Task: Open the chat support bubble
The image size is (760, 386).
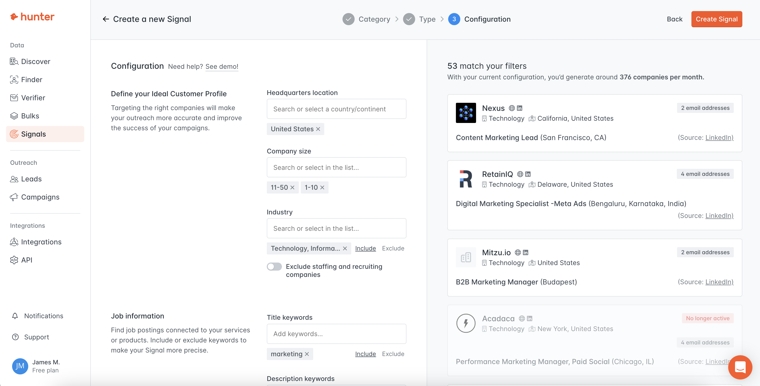Action: click(740, 367)
